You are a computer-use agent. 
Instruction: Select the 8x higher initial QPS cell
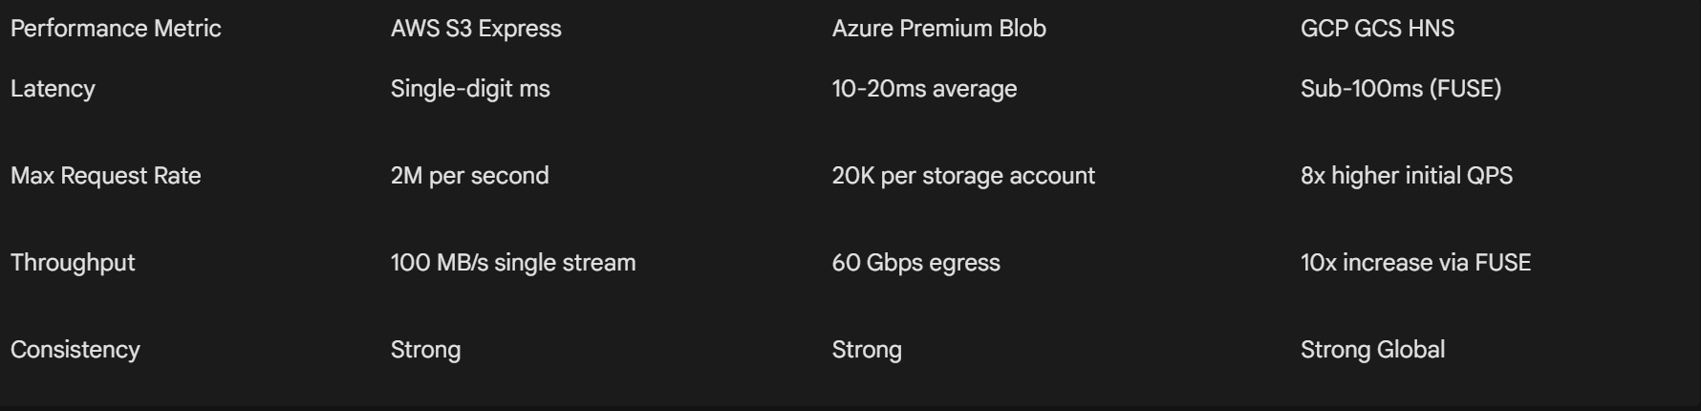pyautogui.click(x=1407, y=176)
